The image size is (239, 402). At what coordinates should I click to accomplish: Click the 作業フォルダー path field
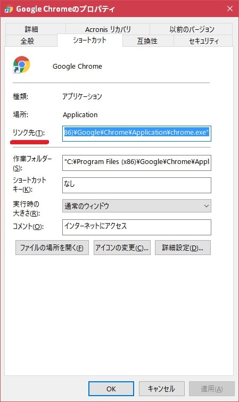(x=137, y=162)
